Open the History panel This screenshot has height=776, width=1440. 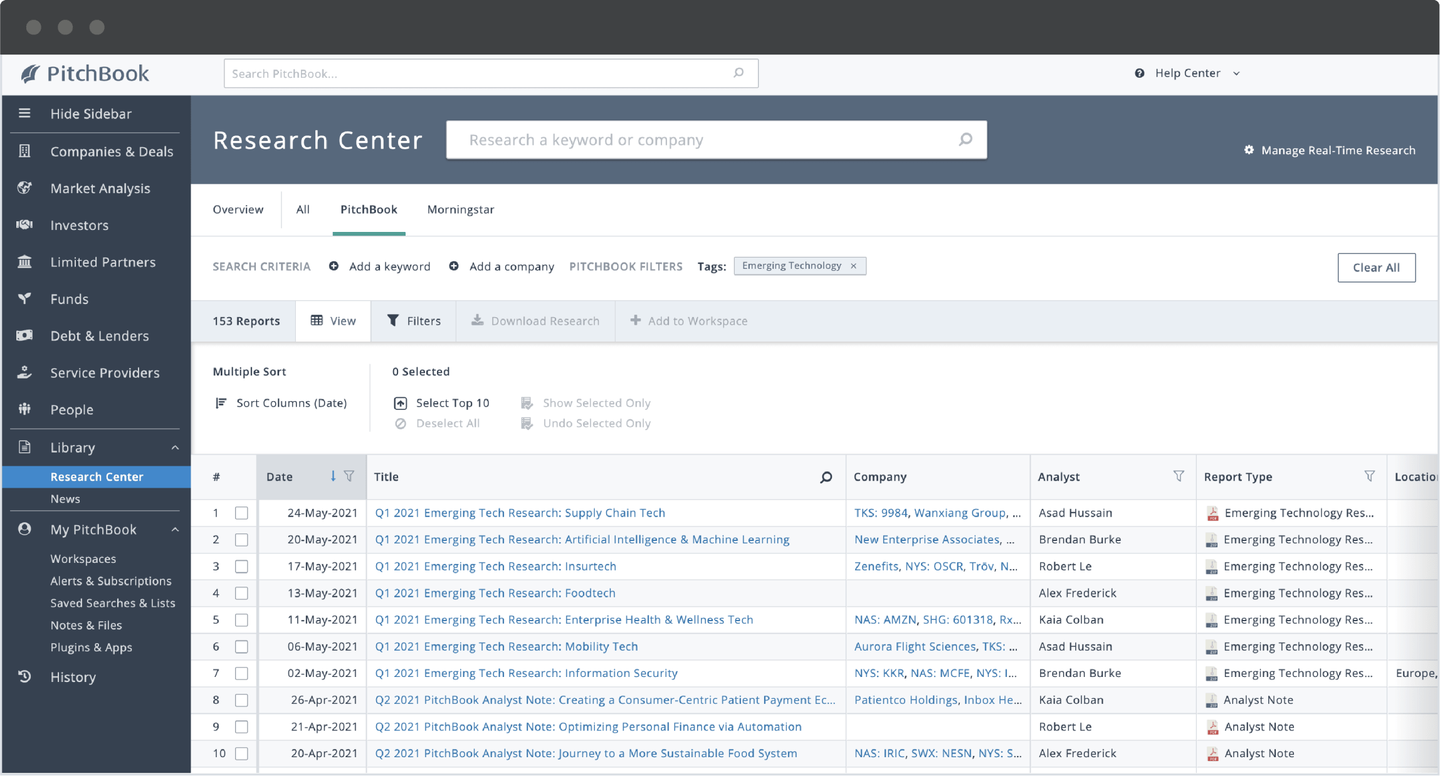point(73,677)
